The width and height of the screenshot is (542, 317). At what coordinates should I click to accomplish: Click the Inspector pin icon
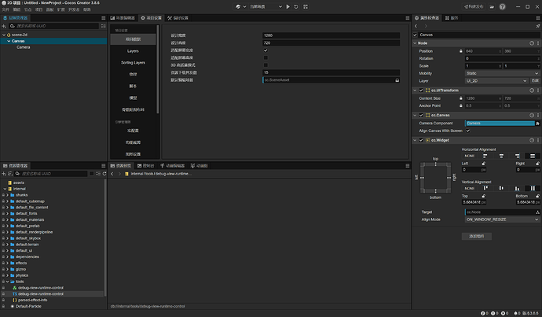point(537,26)
